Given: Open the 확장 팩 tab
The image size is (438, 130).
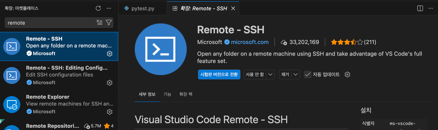Looking at the screenshot, I should tap(186, 94).
